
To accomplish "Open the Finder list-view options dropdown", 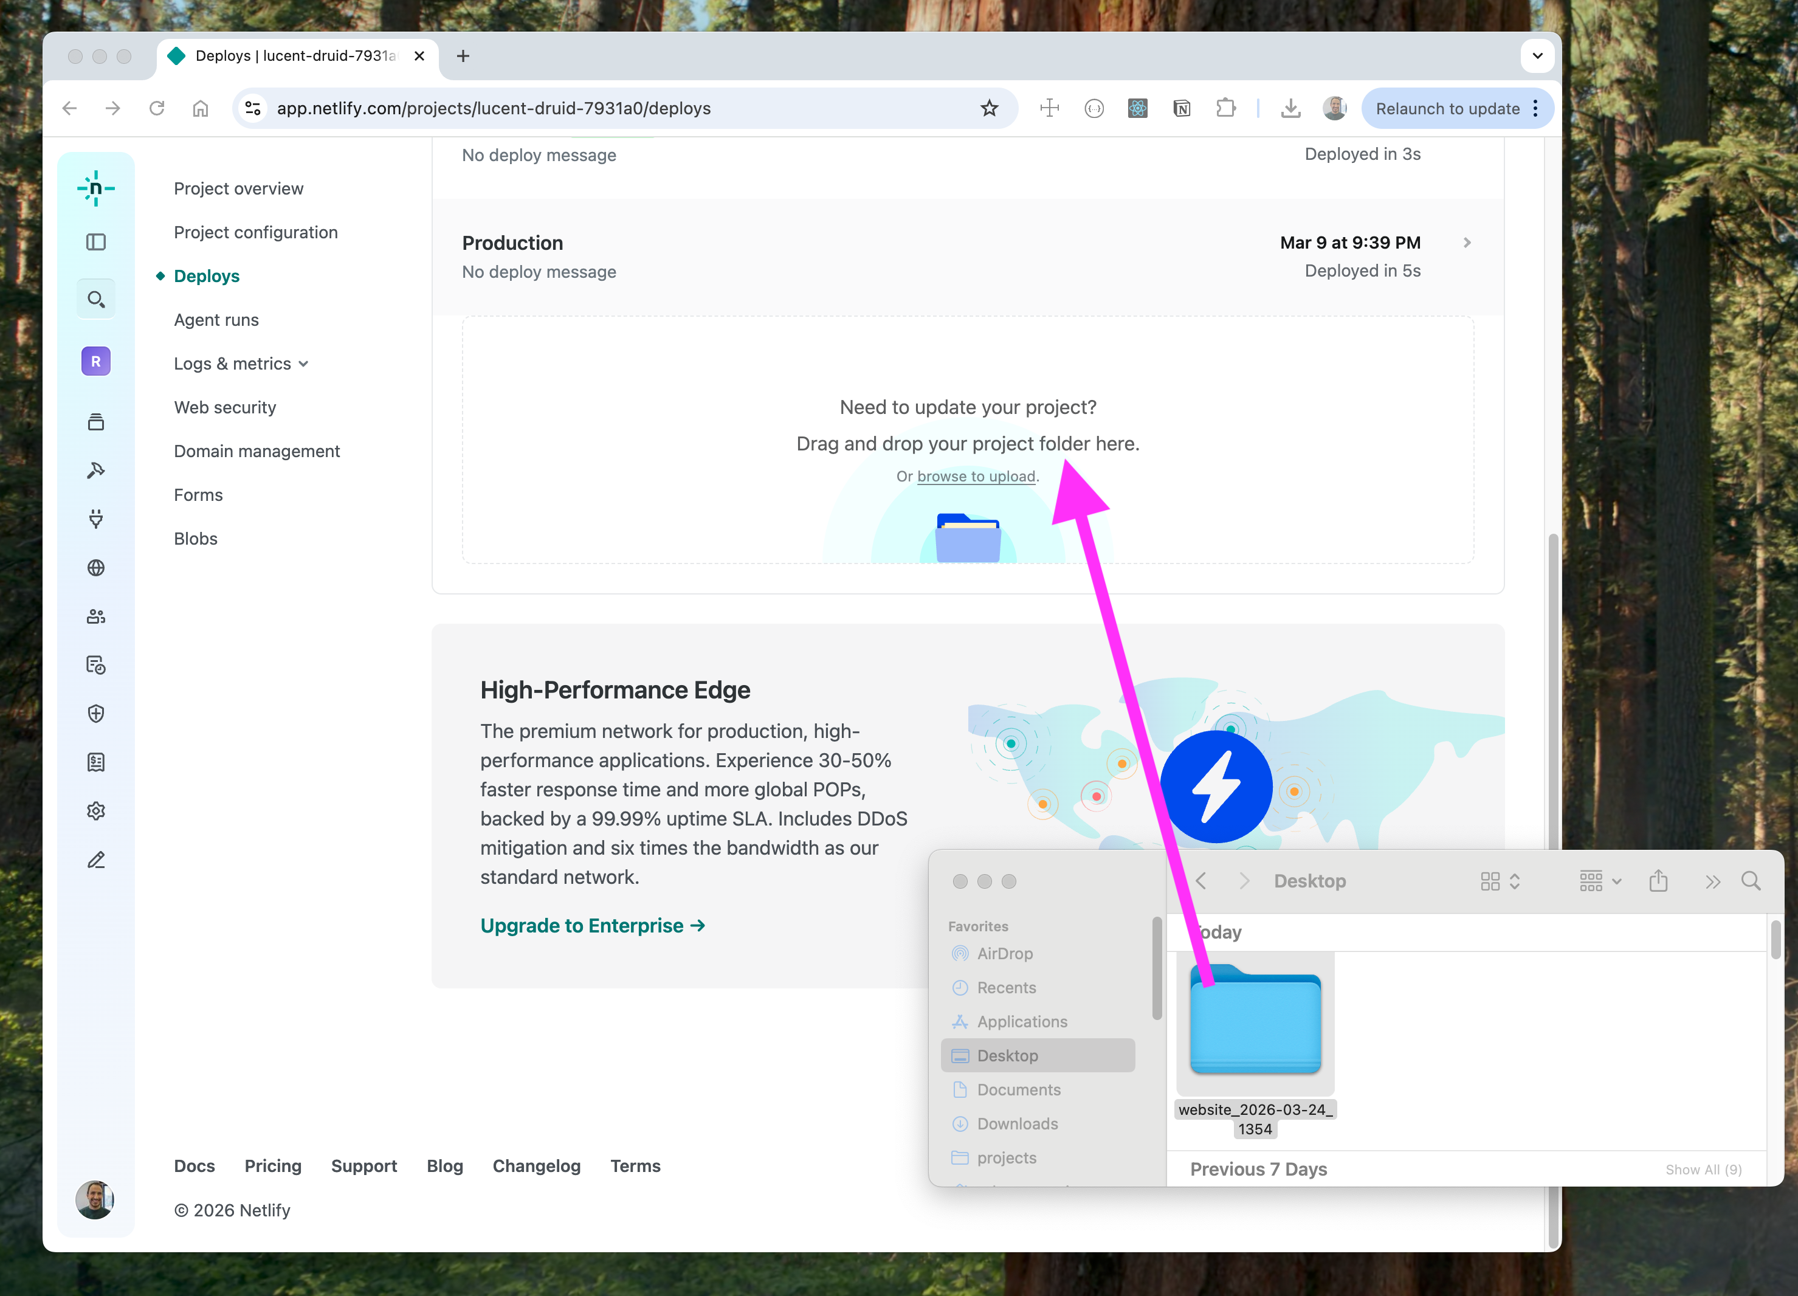I will 1599,881.
